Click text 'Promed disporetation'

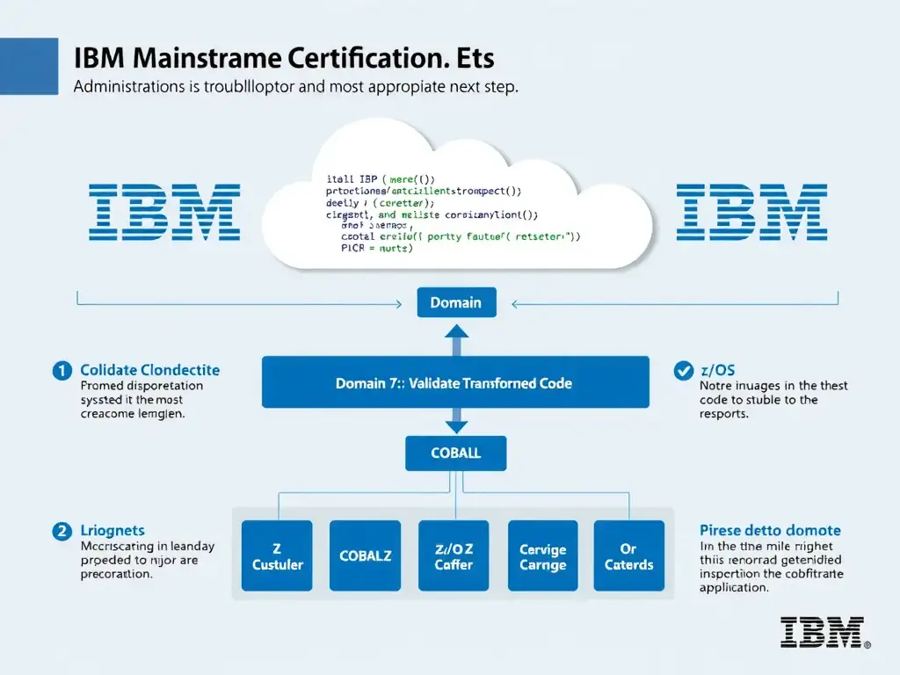pyautogui.click(x=142, y=386)
